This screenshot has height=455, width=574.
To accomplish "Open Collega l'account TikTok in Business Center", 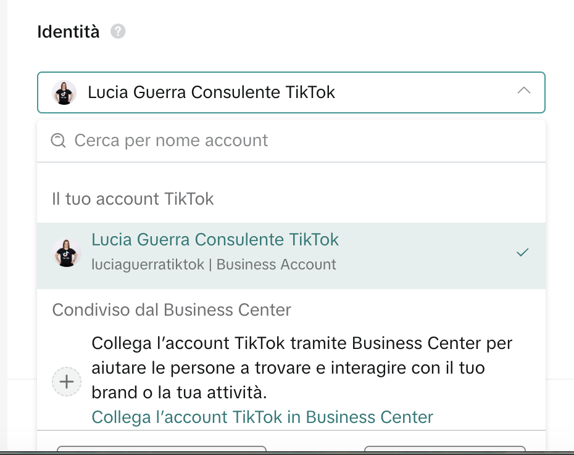I will point(262,417).
